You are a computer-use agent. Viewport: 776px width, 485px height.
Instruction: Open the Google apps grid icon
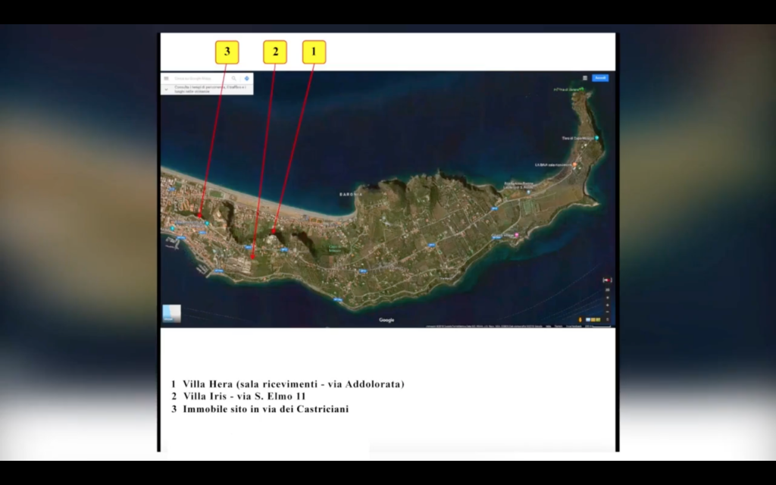point(585,78)
